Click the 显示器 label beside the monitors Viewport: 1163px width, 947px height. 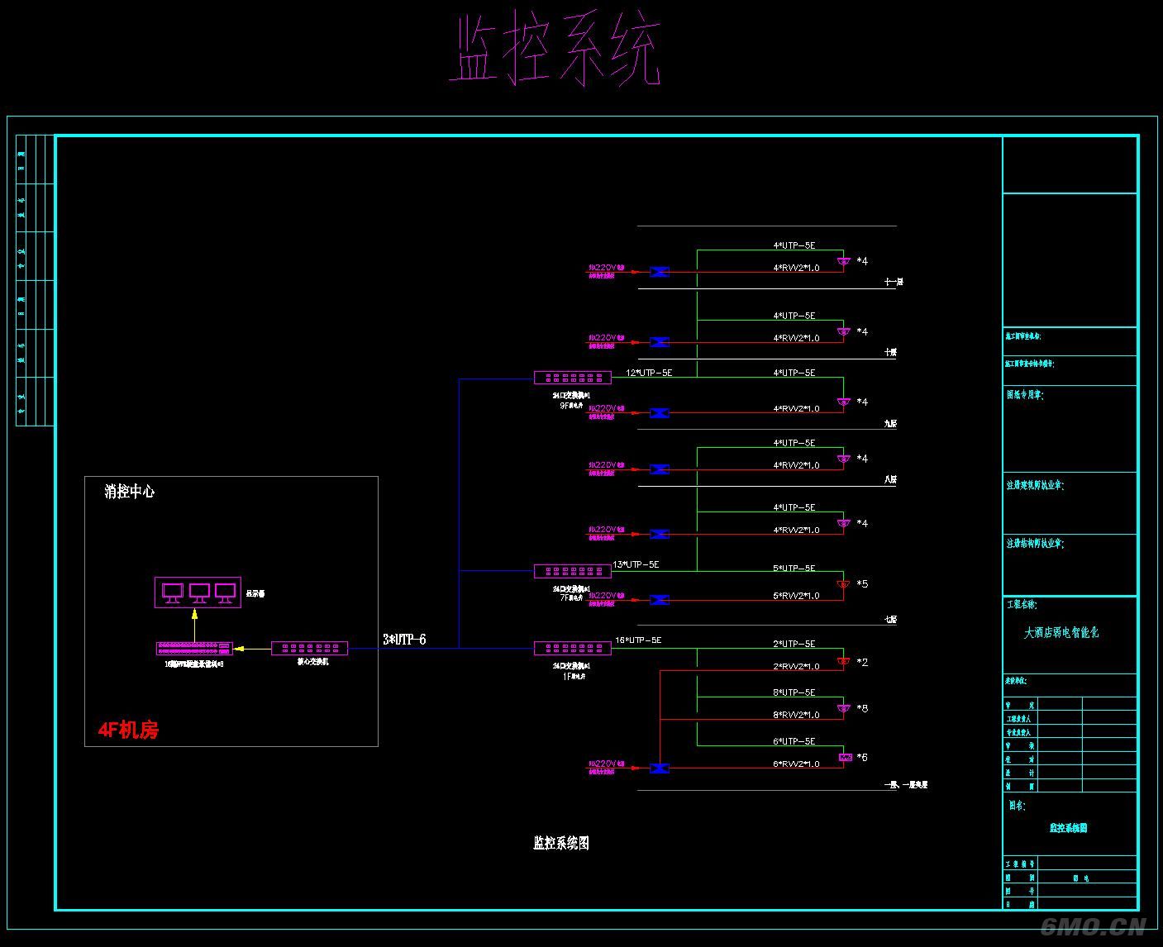tap(255, 593)
